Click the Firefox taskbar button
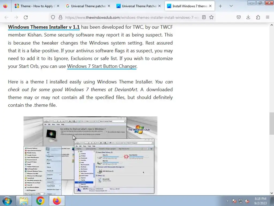Image resolution: width=274 pixels, height=206 pixels. tap(57, 201)
